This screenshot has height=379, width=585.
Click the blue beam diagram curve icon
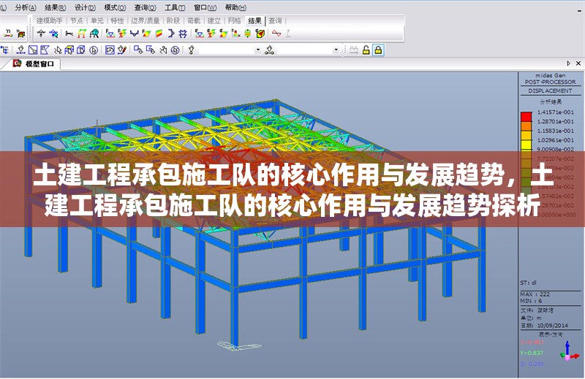coord(134,34)
